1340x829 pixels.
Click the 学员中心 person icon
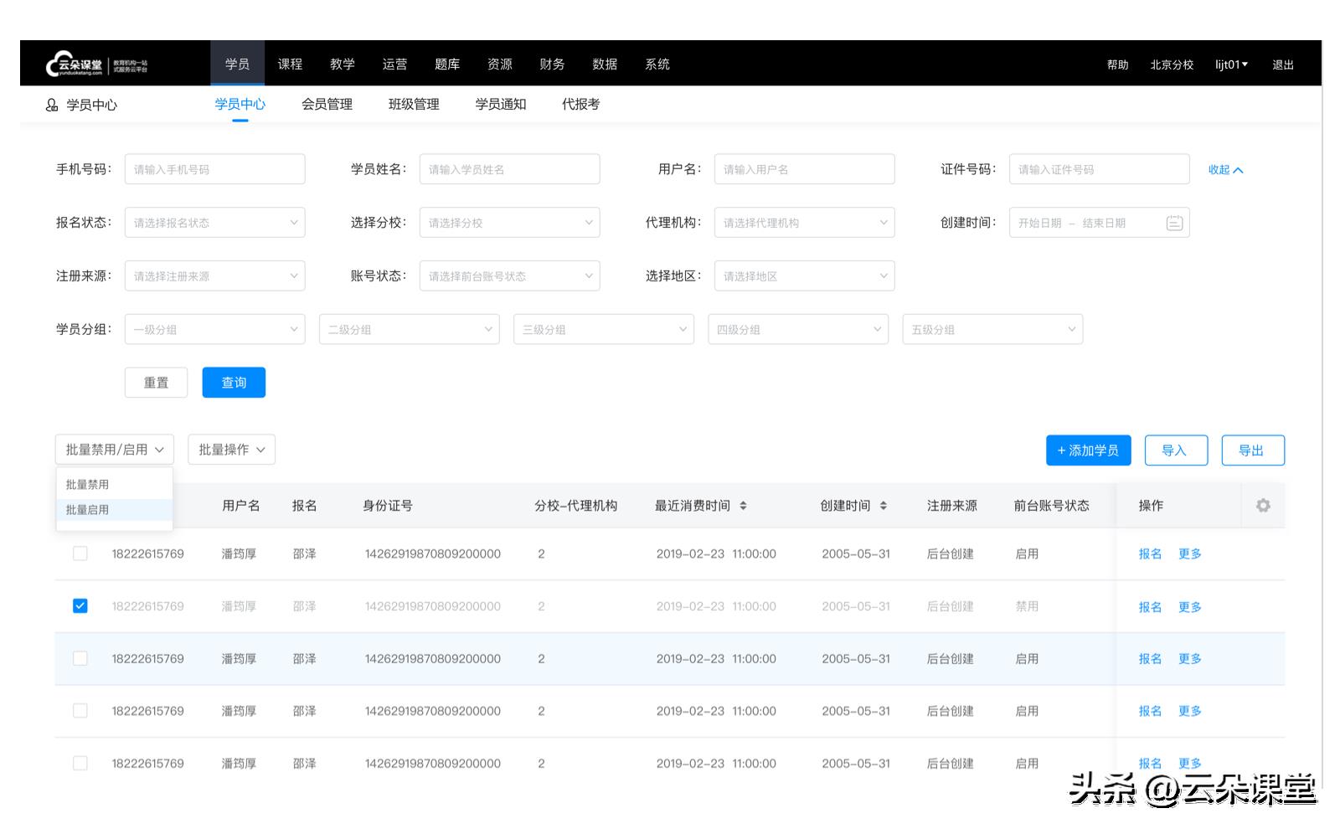pos(52,105)
